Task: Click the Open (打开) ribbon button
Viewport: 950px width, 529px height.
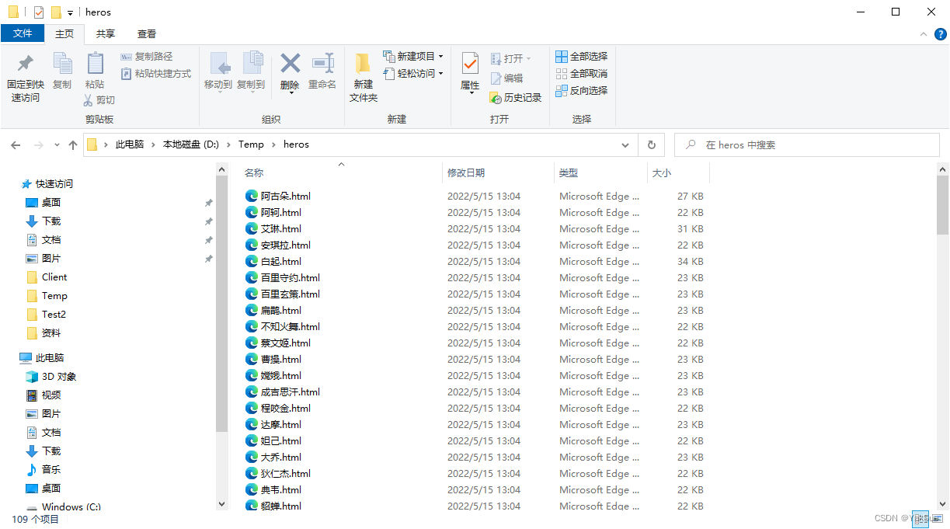Action: coord(511,59)
